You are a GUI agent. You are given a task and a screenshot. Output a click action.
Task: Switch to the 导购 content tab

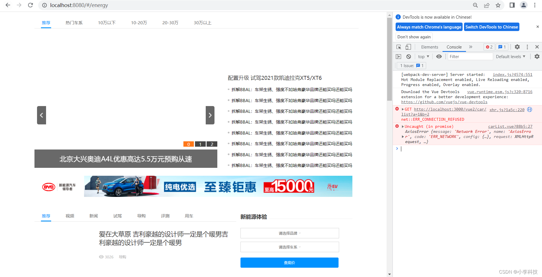tap(141, 216)
